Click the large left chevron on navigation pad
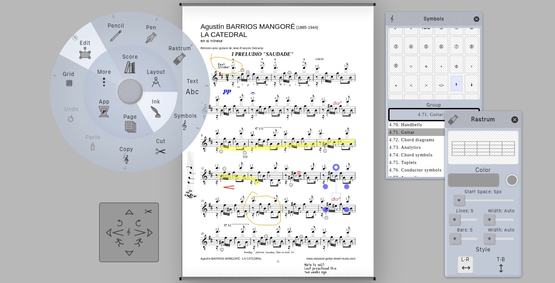 (x=118, y=232)
